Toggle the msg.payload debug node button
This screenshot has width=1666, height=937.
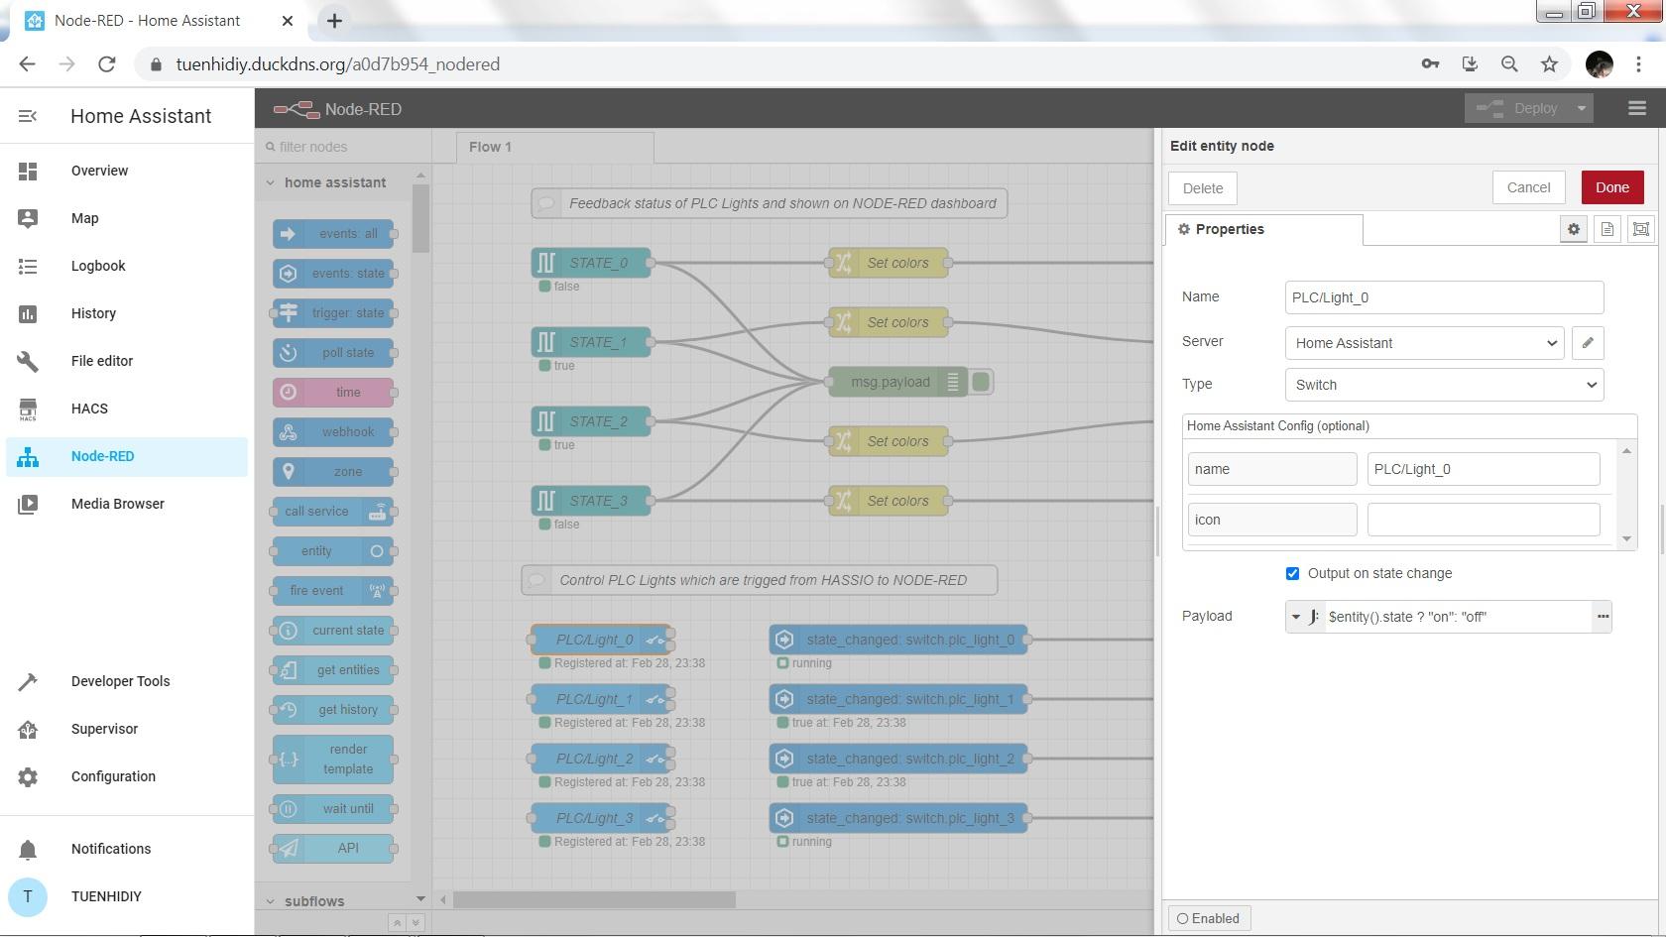click(x=981, y=382)
